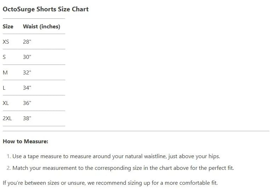
Task: Select the XL size row label
Action: 6,103
